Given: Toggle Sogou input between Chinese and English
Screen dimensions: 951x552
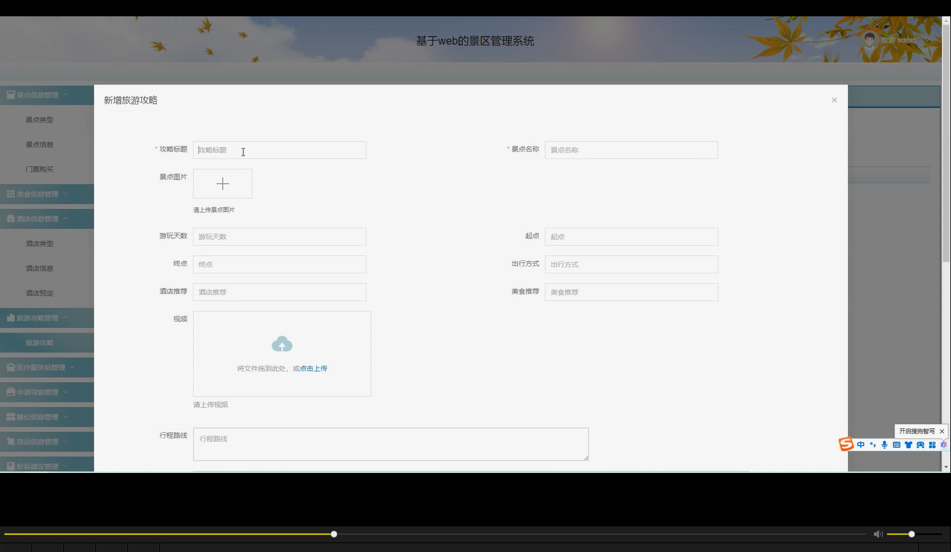Looking at the screenshot, I should tap(861, 445).
